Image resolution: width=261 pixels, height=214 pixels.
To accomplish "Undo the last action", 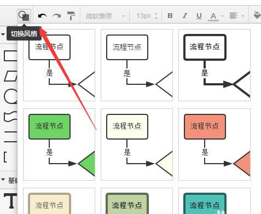I will (x=42, y=16).
